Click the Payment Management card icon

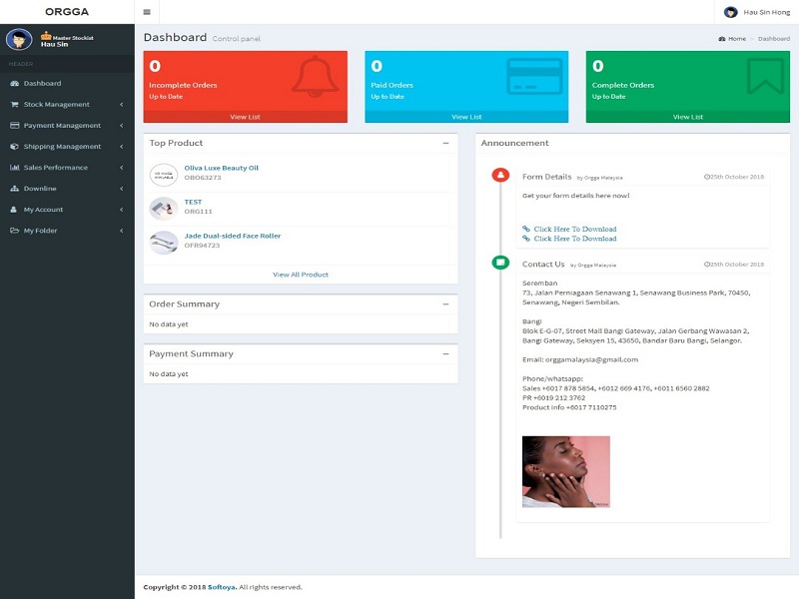pos(14,126)
